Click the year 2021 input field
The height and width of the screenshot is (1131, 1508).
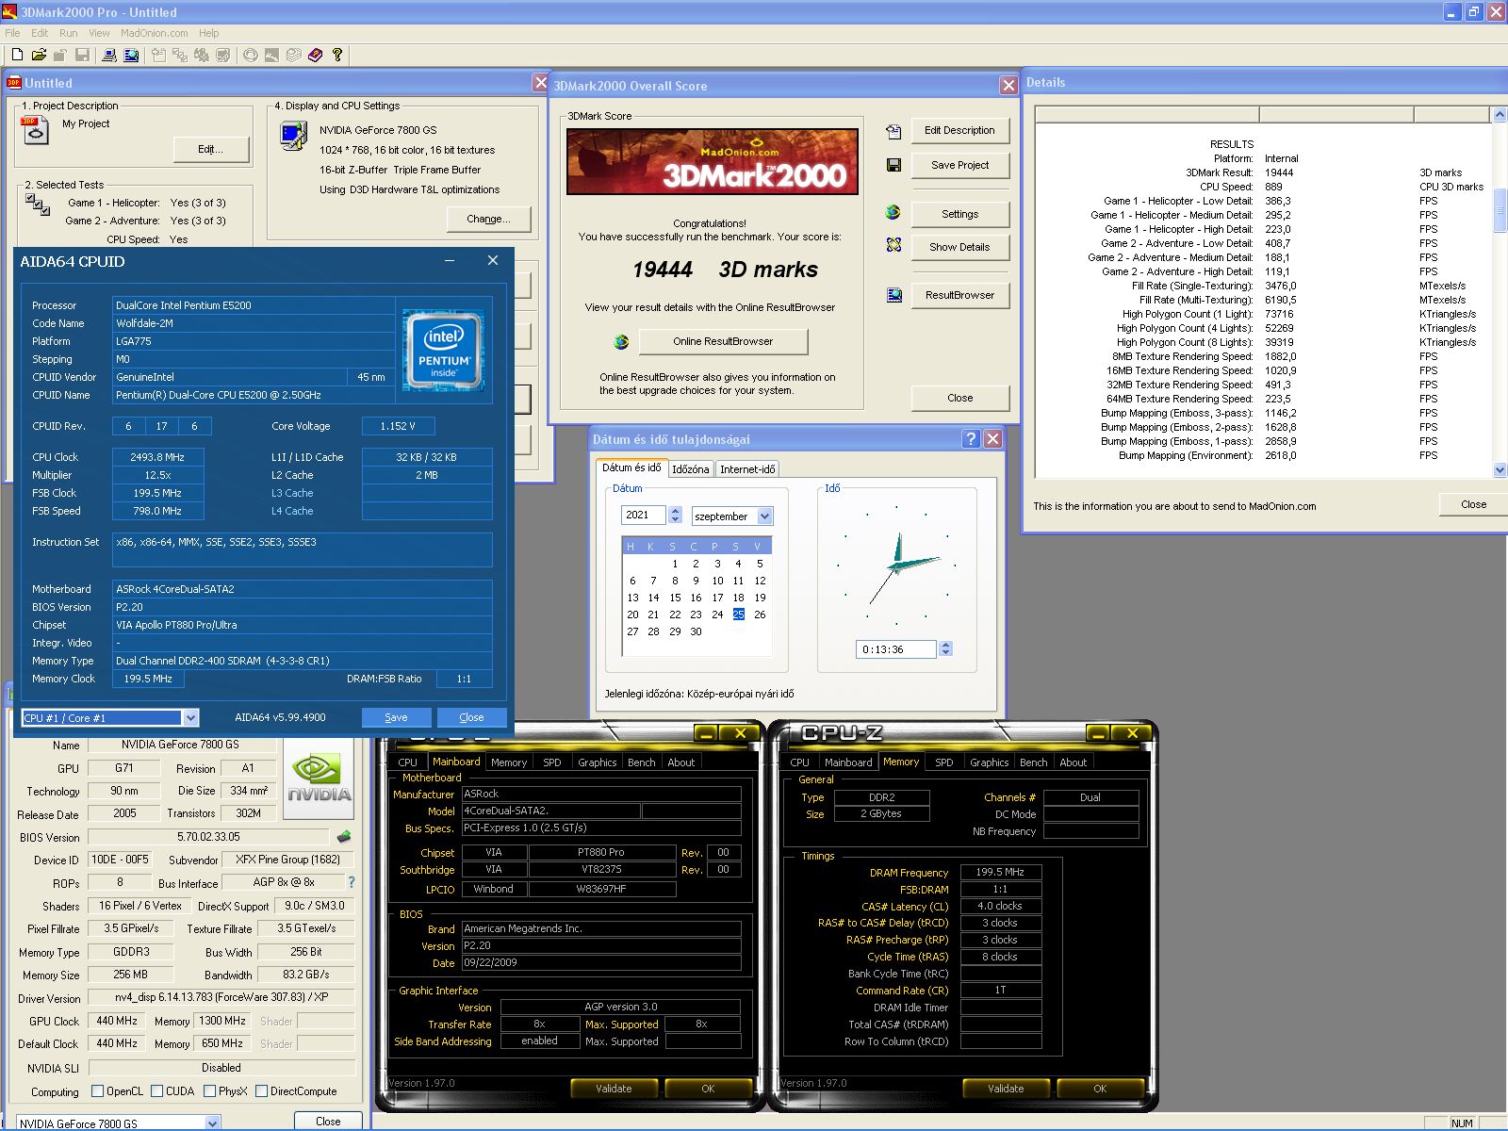[x=644, y=515]
